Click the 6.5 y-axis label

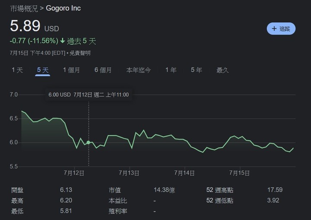pos(14,118)
